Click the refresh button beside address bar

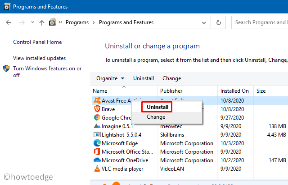(x=219, y=22)
